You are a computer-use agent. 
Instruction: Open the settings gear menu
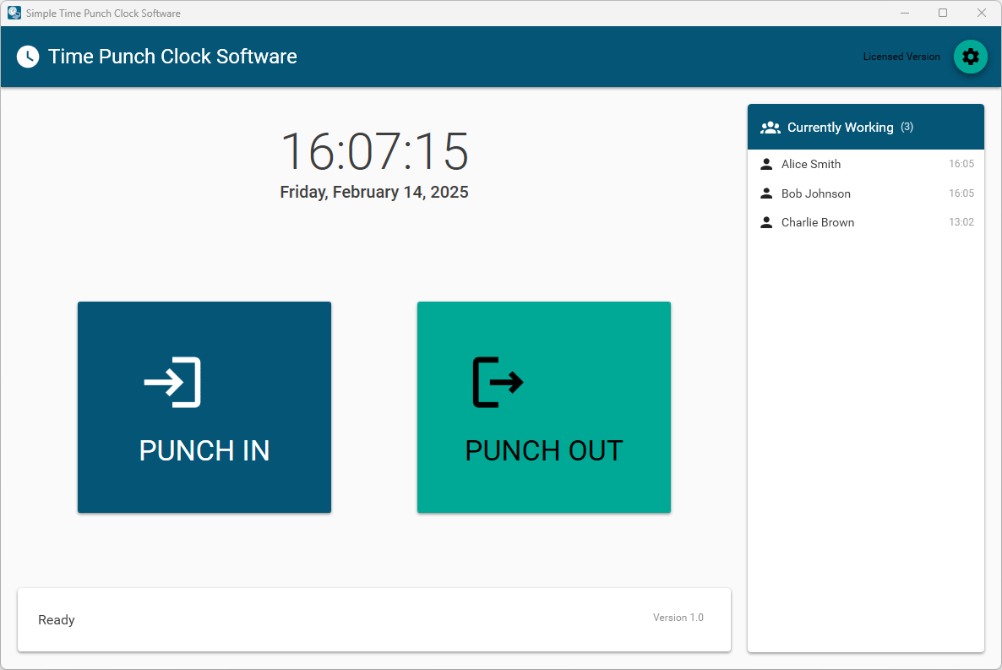click(x=970, y=57)
